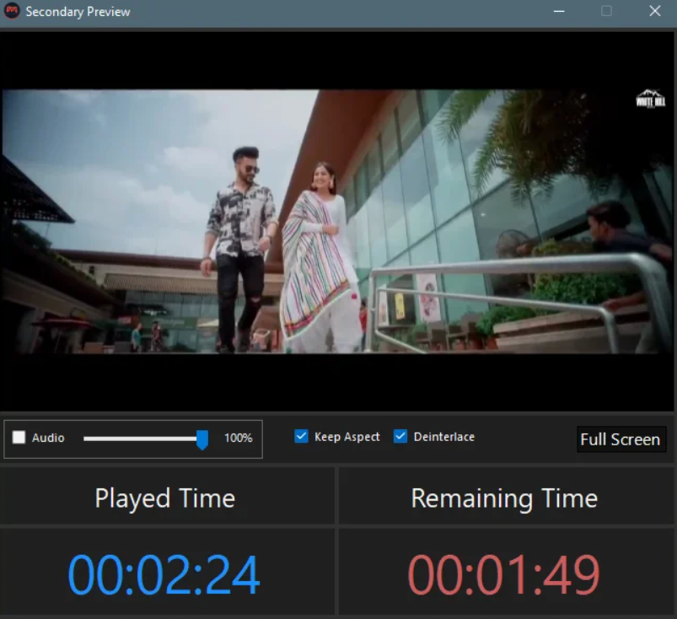
Task: Select the Played Time panel header
Action: click(x=165, y=498)
